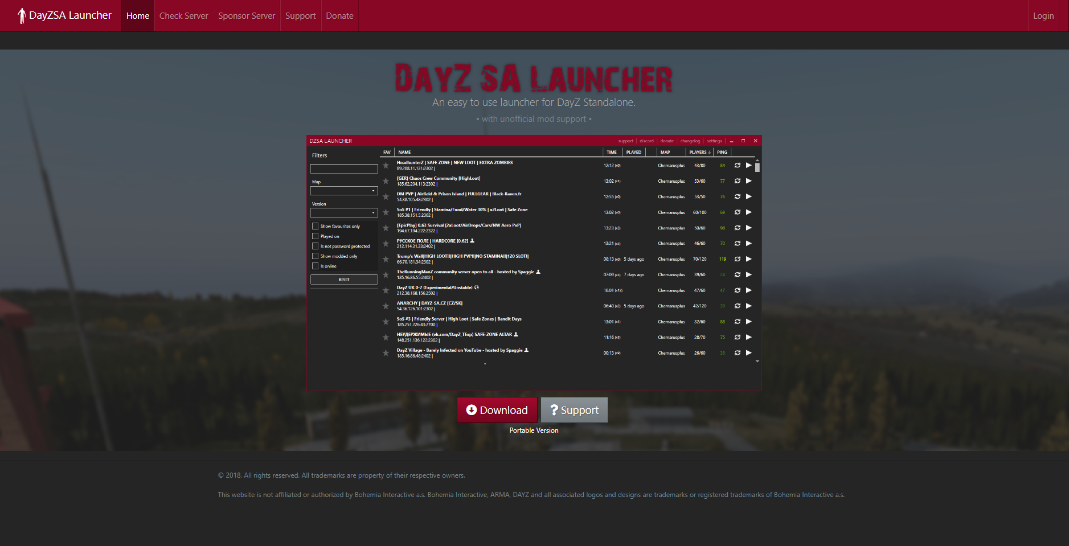This screenshot has width=1069, height=546.
Task: Open Support in the top navigation bar
Action: [x=300, y=16]
